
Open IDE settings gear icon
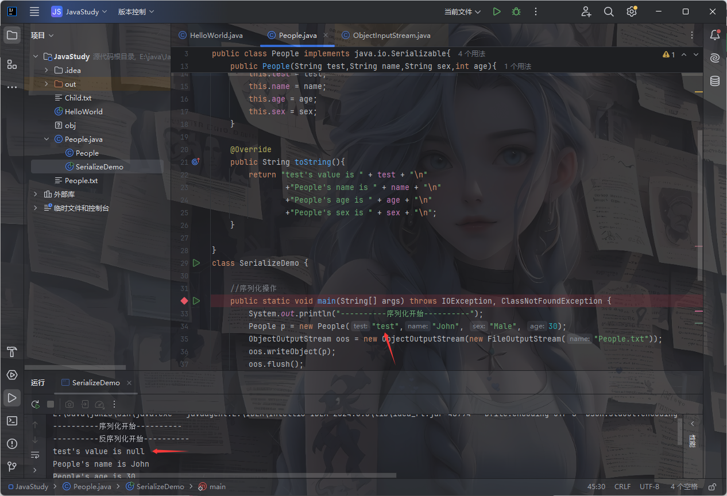632,11
